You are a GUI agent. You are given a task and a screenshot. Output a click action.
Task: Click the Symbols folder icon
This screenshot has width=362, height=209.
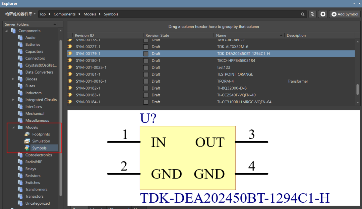27,148
